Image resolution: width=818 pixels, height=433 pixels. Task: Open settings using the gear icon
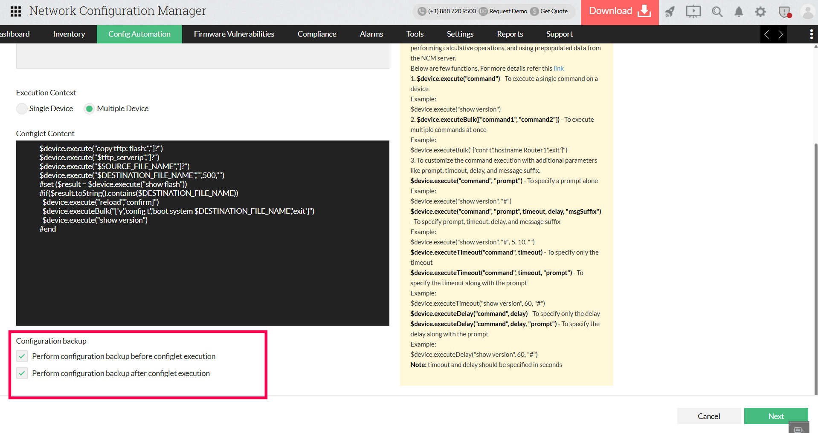click(x=760, y=12)
